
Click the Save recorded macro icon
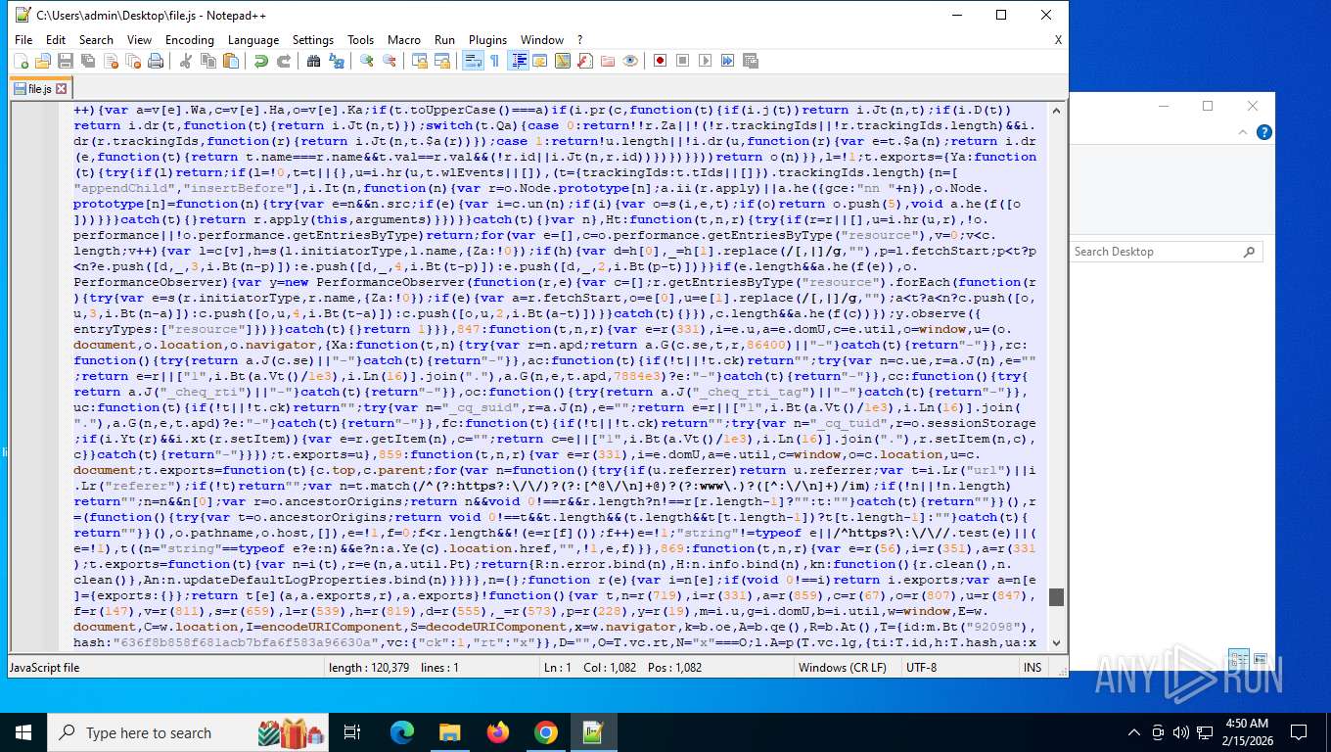tap(750, 61)
